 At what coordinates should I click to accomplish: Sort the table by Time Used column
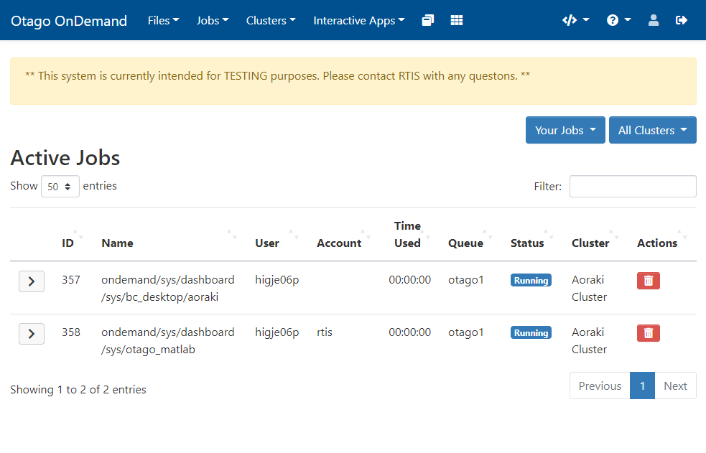407,234
